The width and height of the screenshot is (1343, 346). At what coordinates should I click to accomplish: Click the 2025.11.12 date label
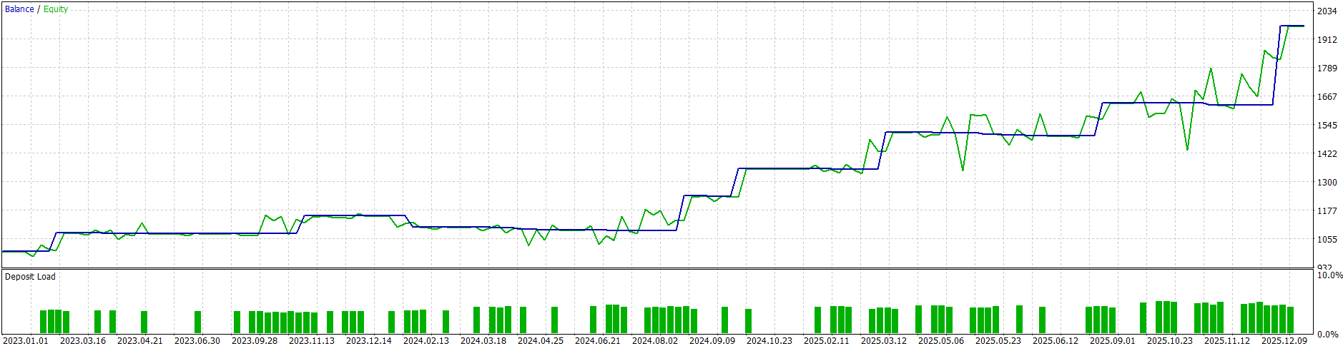pos(1227,341)
